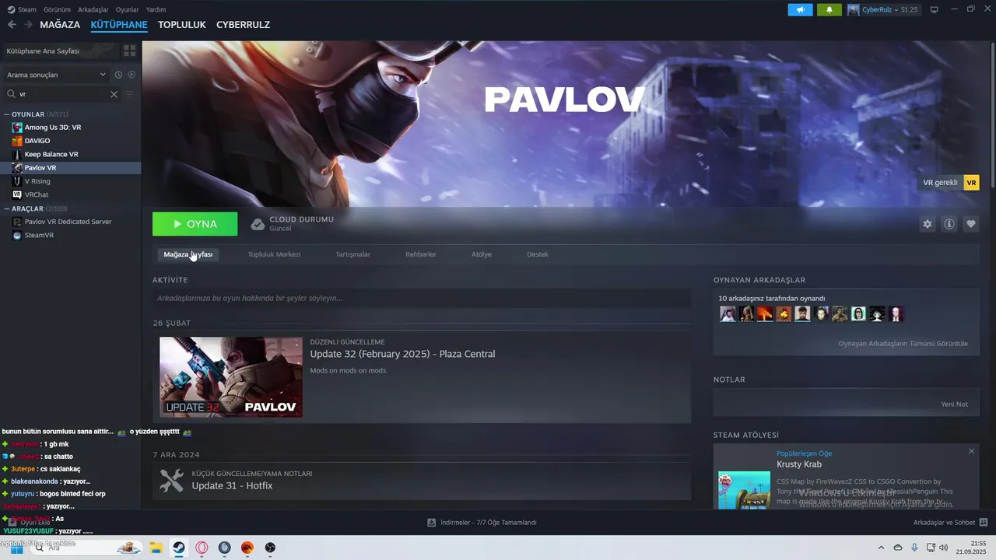Go back with the left navigation arrow
996x560 pixels.
[12, 25]
